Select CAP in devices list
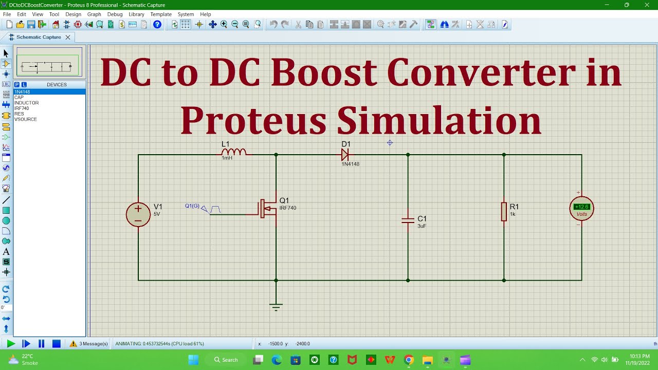The width and height of the screenshot is (658, 370). pyautogui.click(x=49, y=97)
